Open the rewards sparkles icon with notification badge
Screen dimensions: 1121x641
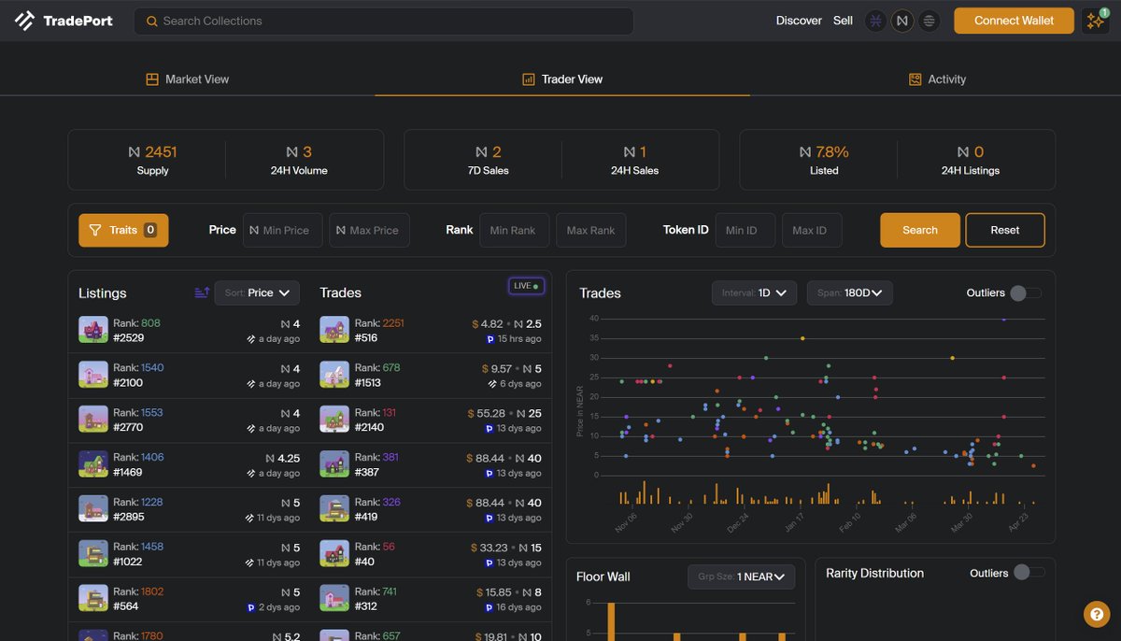(x=1094, y=20)
